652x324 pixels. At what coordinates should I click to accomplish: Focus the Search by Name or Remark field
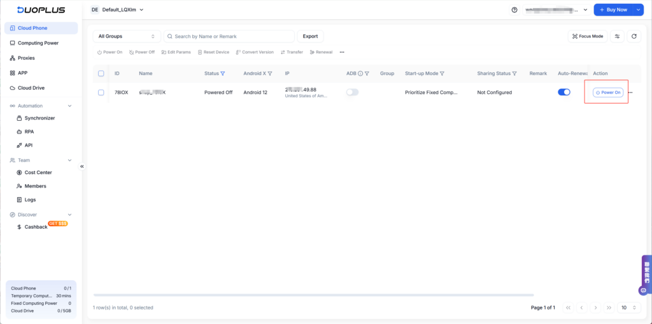coord(229,36)
